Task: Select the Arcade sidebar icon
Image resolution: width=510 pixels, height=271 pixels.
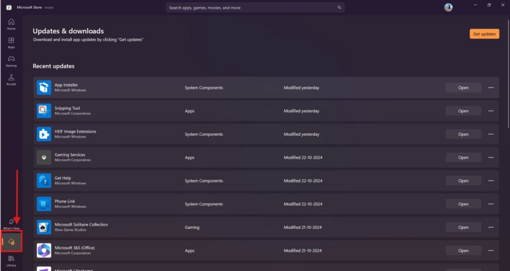Action: [11, 79]
